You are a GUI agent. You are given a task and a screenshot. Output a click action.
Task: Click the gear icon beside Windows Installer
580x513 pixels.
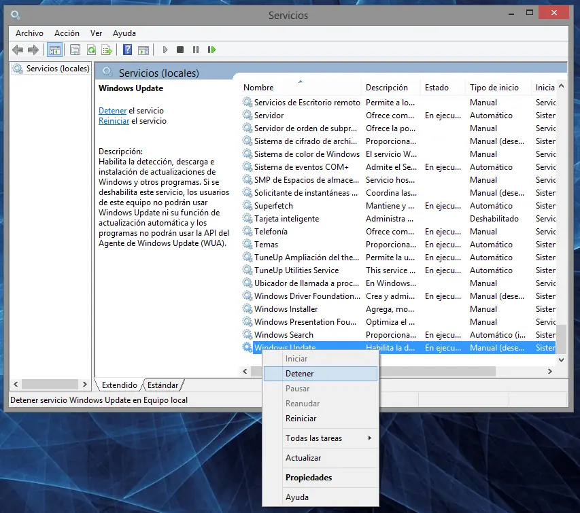[247, 308]
